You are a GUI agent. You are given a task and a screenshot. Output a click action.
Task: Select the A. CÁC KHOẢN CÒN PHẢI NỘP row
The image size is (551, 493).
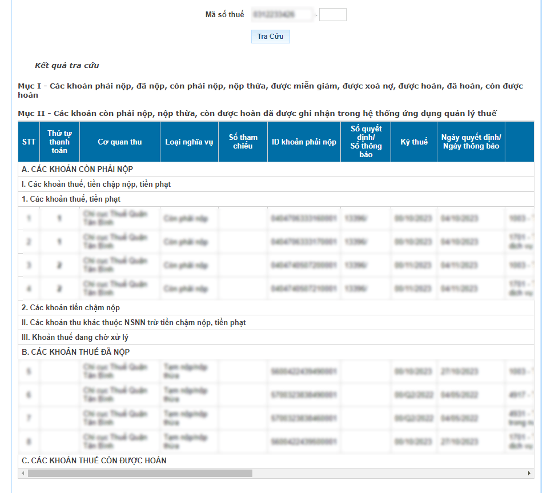point(77,169)
